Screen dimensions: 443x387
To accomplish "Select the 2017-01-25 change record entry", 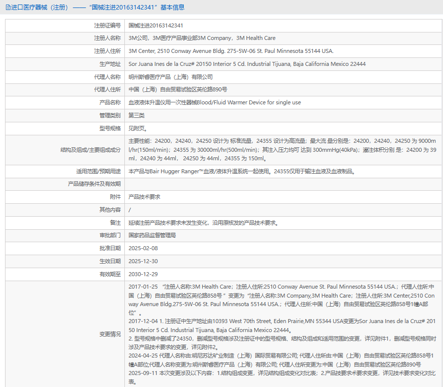I will click(282, 300).
